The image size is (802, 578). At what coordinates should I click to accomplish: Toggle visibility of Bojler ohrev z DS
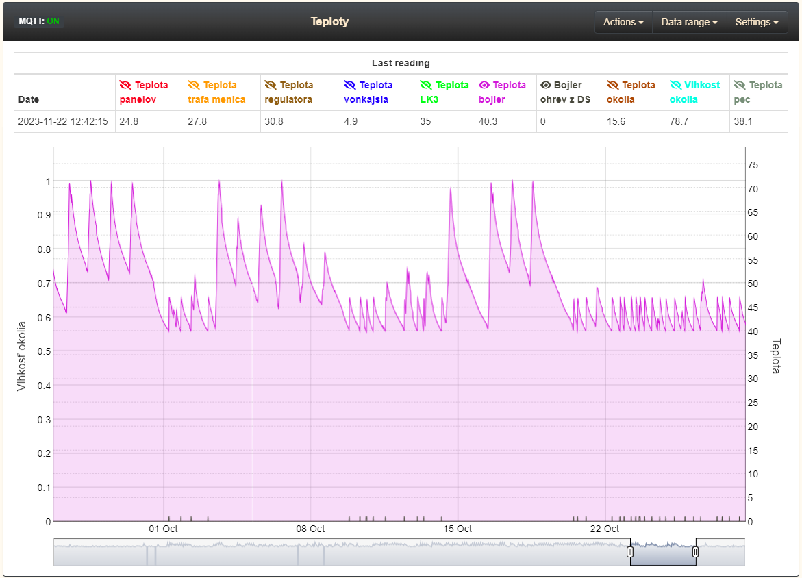pos(546,86)
